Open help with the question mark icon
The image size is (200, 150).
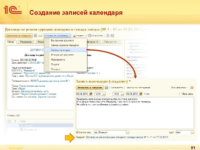pyautogui.click(x=192, y=87)
